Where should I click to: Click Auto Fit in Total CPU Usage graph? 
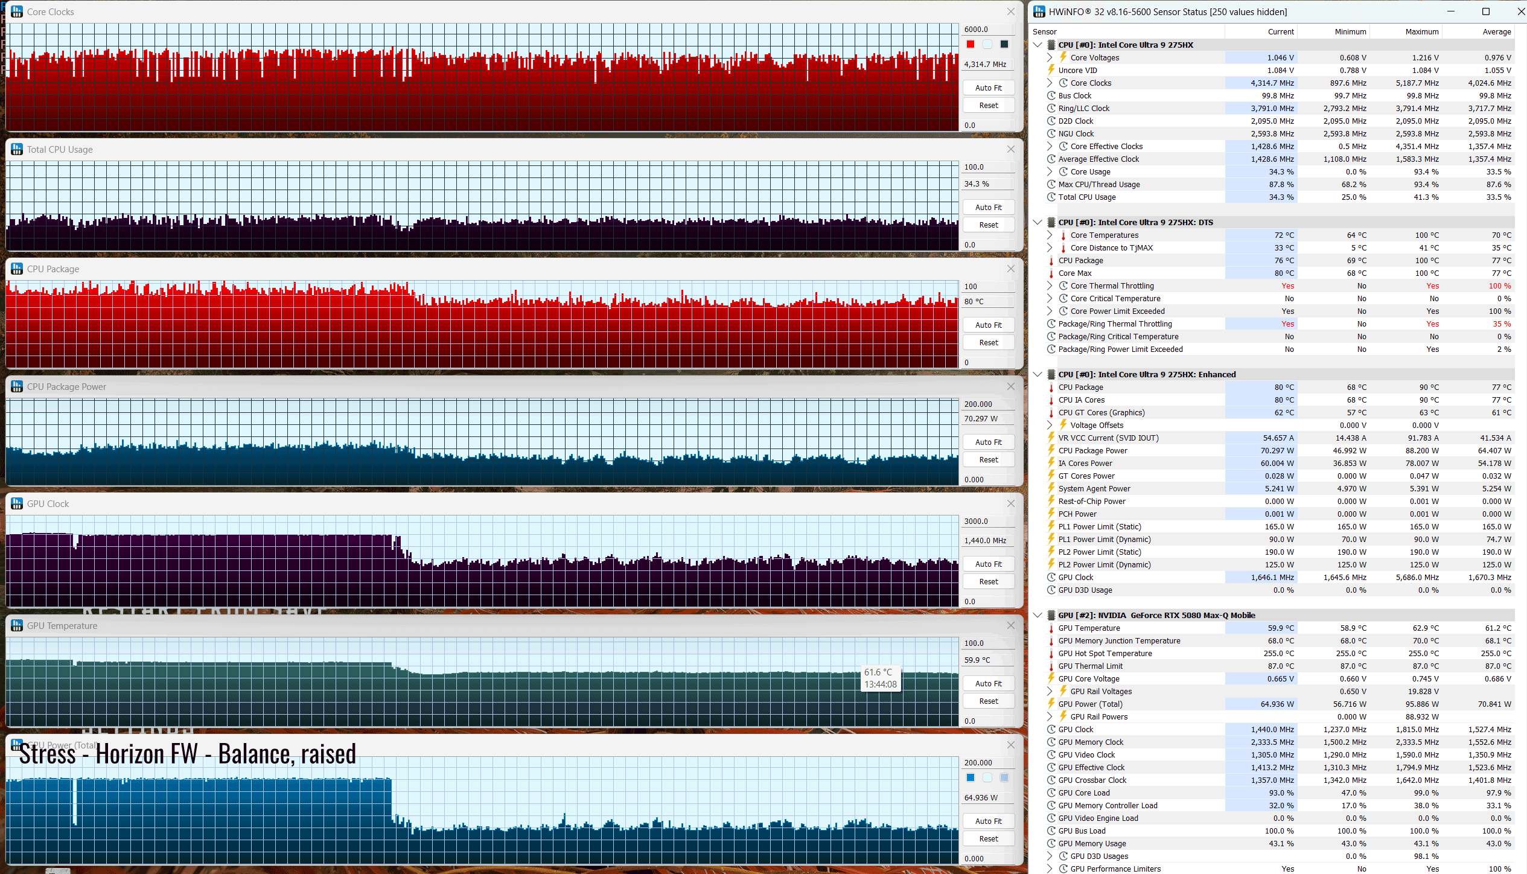[988, 207]
